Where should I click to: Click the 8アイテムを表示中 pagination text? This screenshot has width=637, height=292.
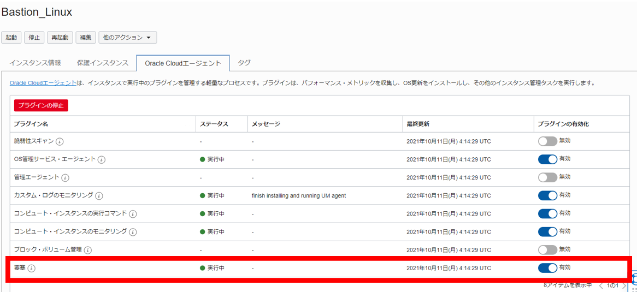568,285
